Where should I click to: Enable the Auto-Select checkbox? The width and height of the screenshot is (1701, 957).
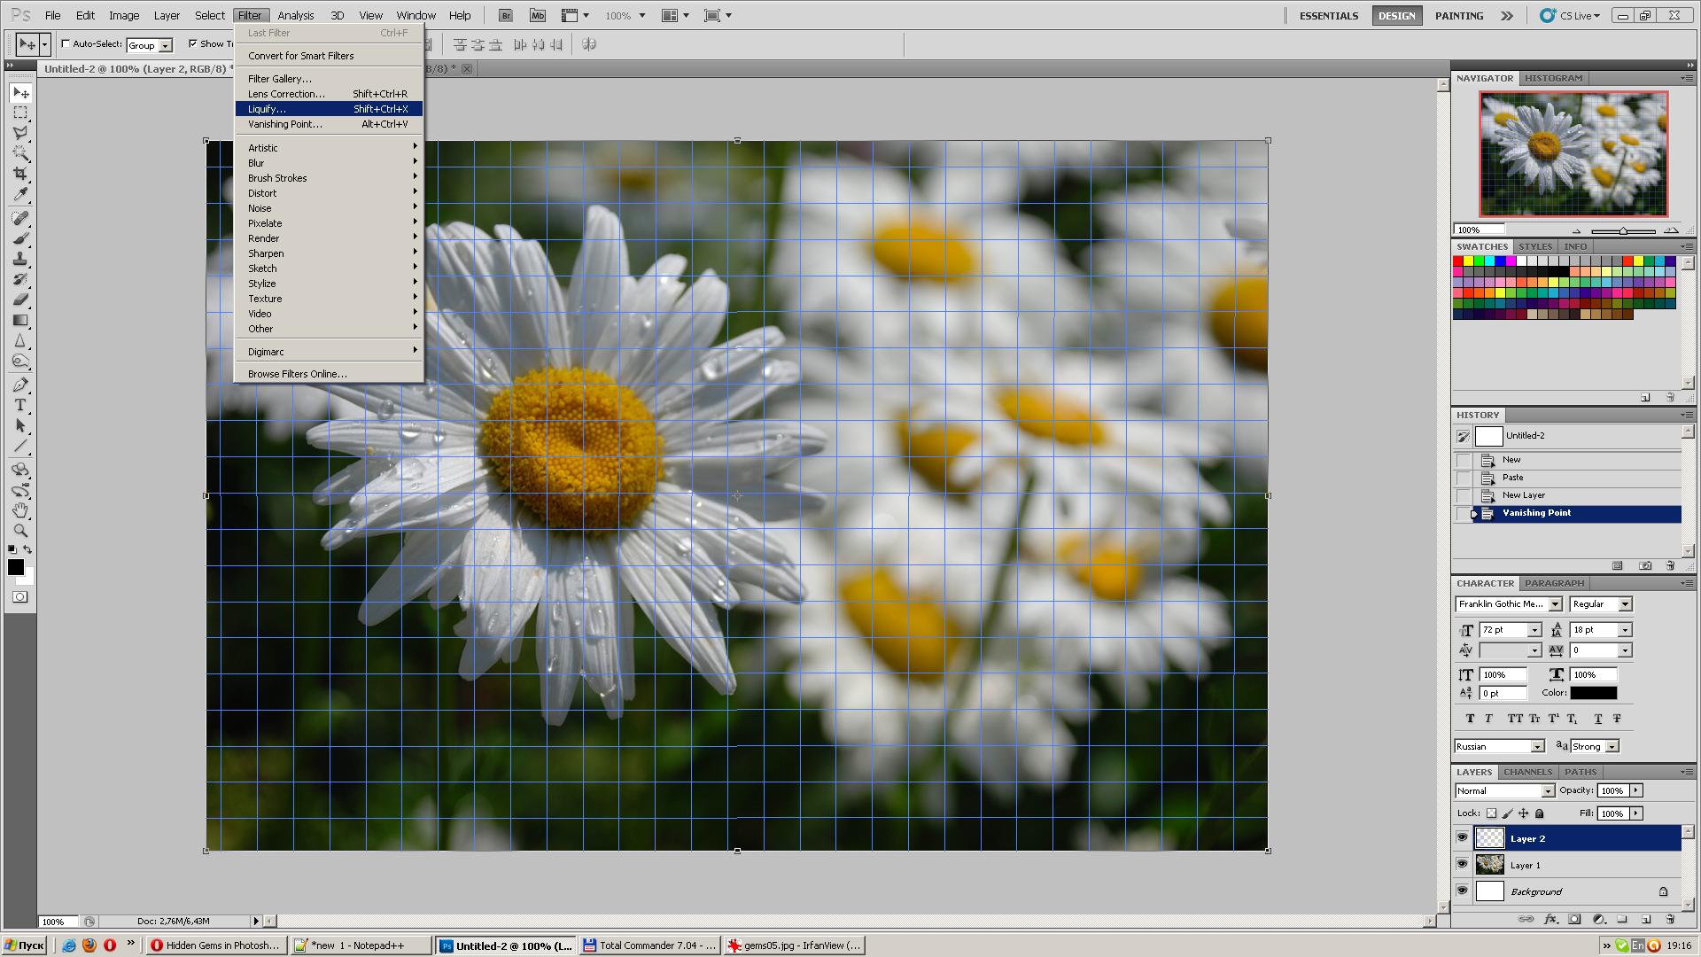[66, 43]
